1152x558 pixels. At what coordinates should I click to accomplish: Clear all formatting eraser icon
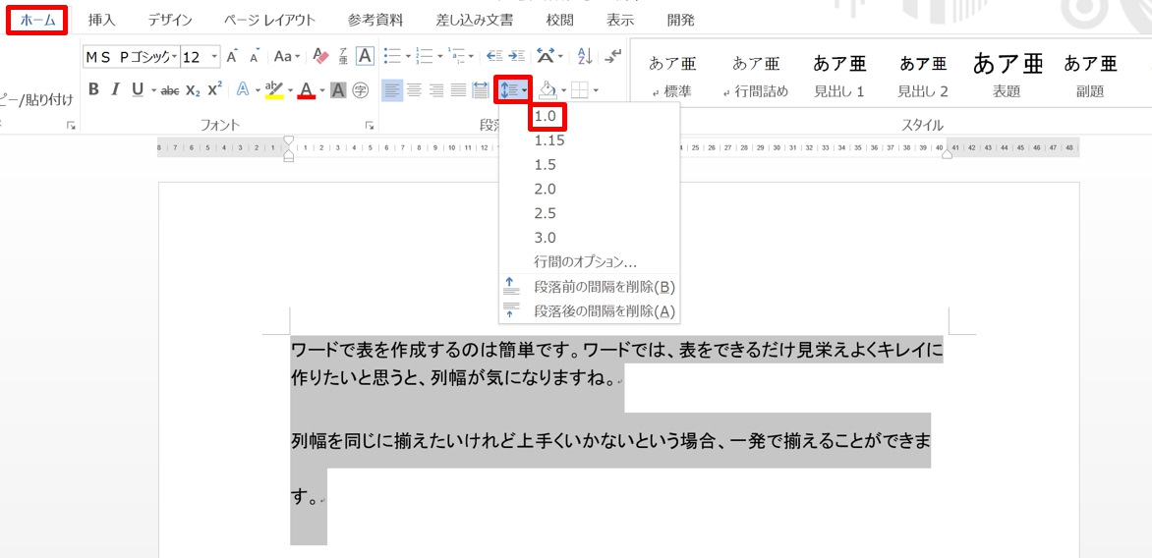(320, 57)
